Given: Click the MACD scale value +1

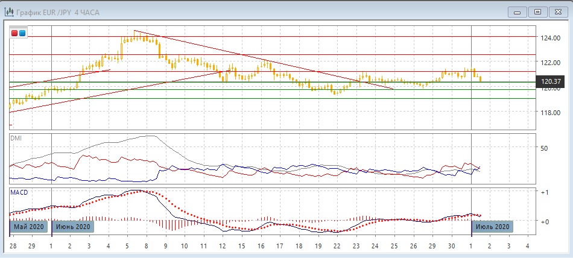Looking at the screenshot, I should click(544, 192).
